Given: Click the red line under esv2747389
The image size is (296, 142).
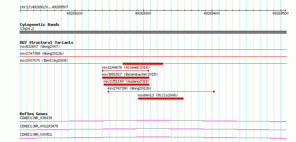Looking at the screenshot, I should (153, 56).
